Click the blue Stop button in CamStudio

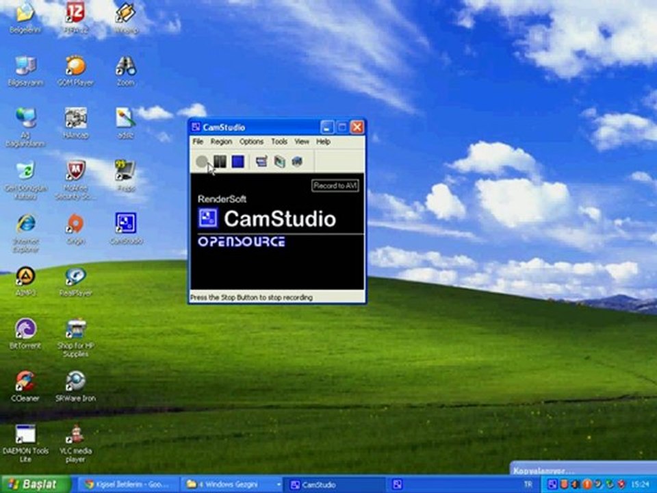point(238,162)
